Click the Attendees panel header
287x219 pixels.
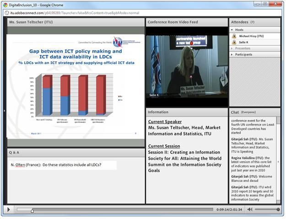pos(255,22)
